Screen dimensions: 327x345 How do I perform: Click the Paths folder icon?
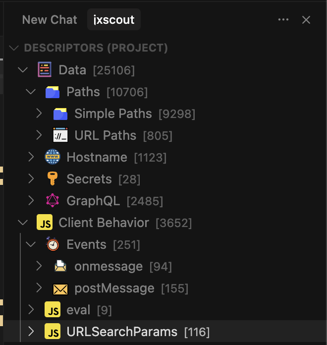click(53, 92)
